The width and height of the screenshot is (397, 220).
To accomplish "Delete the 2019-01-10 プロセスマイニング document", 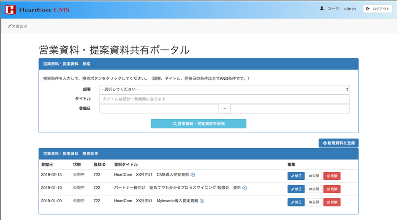I will [332, 189].
